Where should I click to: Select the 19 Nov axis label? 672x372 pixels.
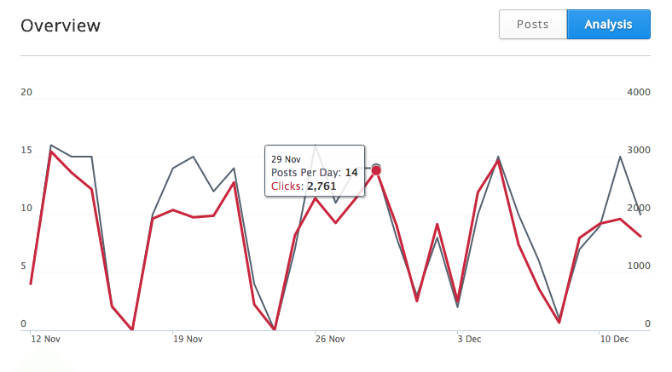[x=188, y=339]
